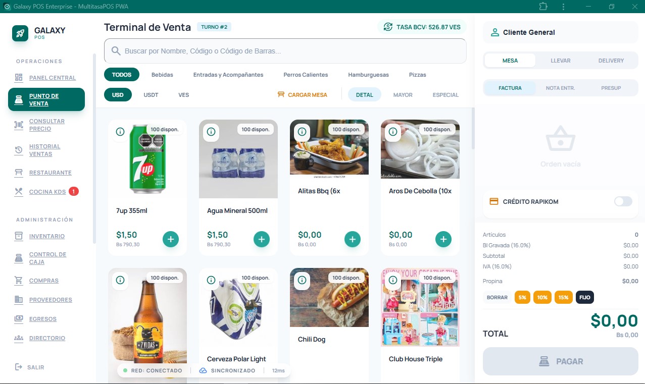The image size is (645, 384).
Task: Select Nota Entr. document type
Action: pos(561,88)
